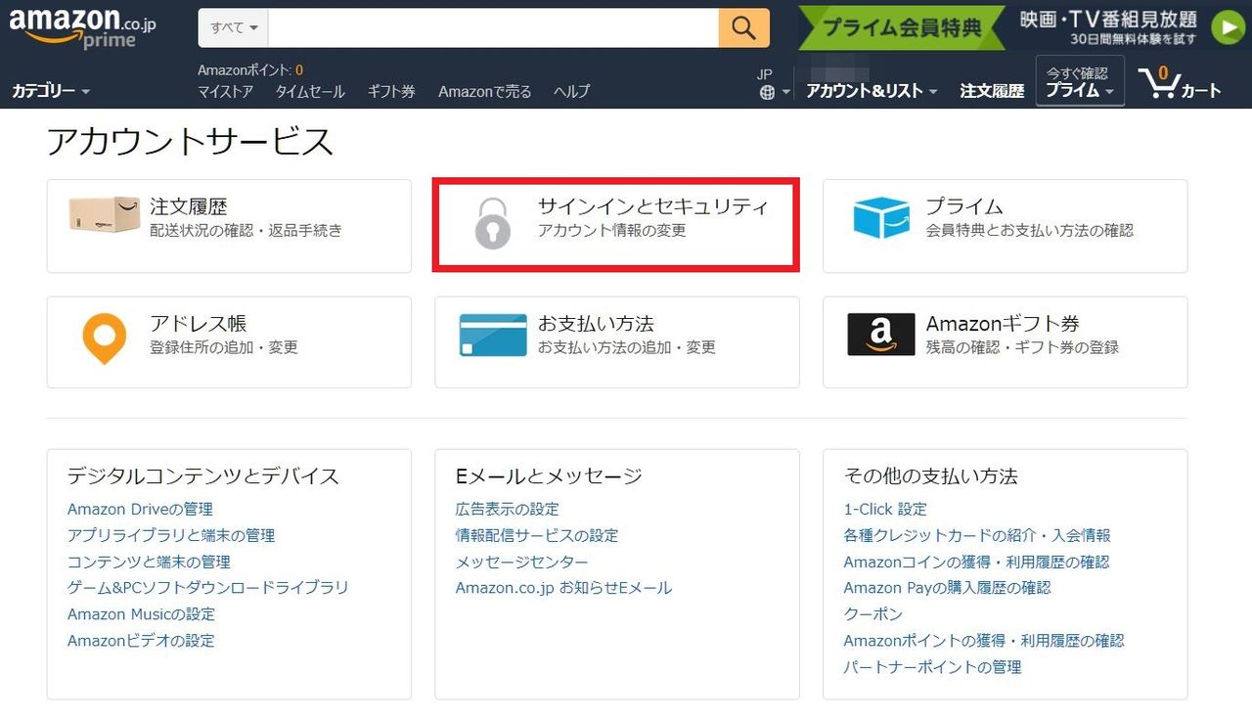Click the デジタルコンテンツとデバイス section heading
Screen dimensions: 1252x721
[x=203, y=476]
